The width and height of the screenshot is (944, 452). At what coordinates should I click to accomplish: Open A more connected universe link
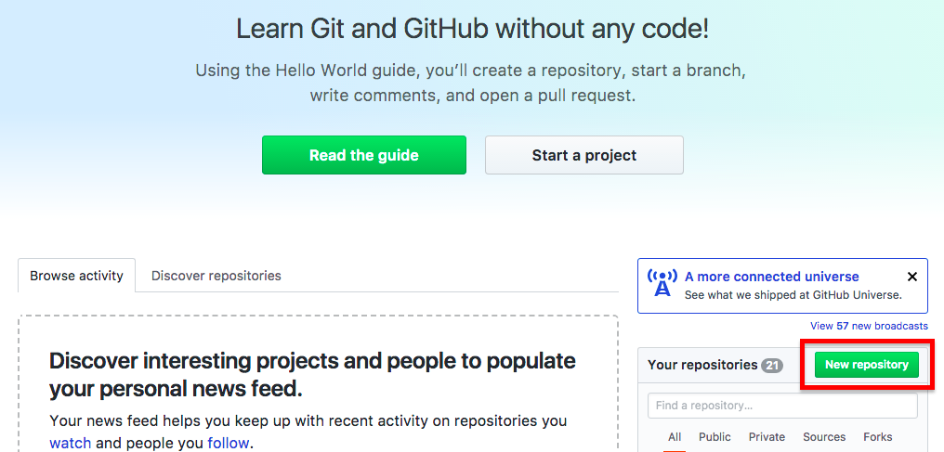pyautogui.click(x=772, y=277)
